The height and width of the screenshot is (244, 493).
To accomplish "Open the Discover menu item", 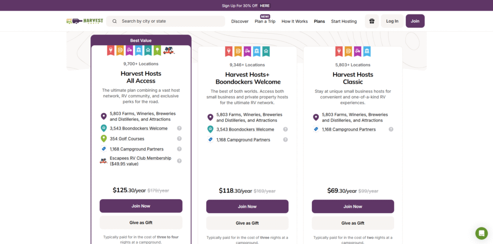I will 240,21.
